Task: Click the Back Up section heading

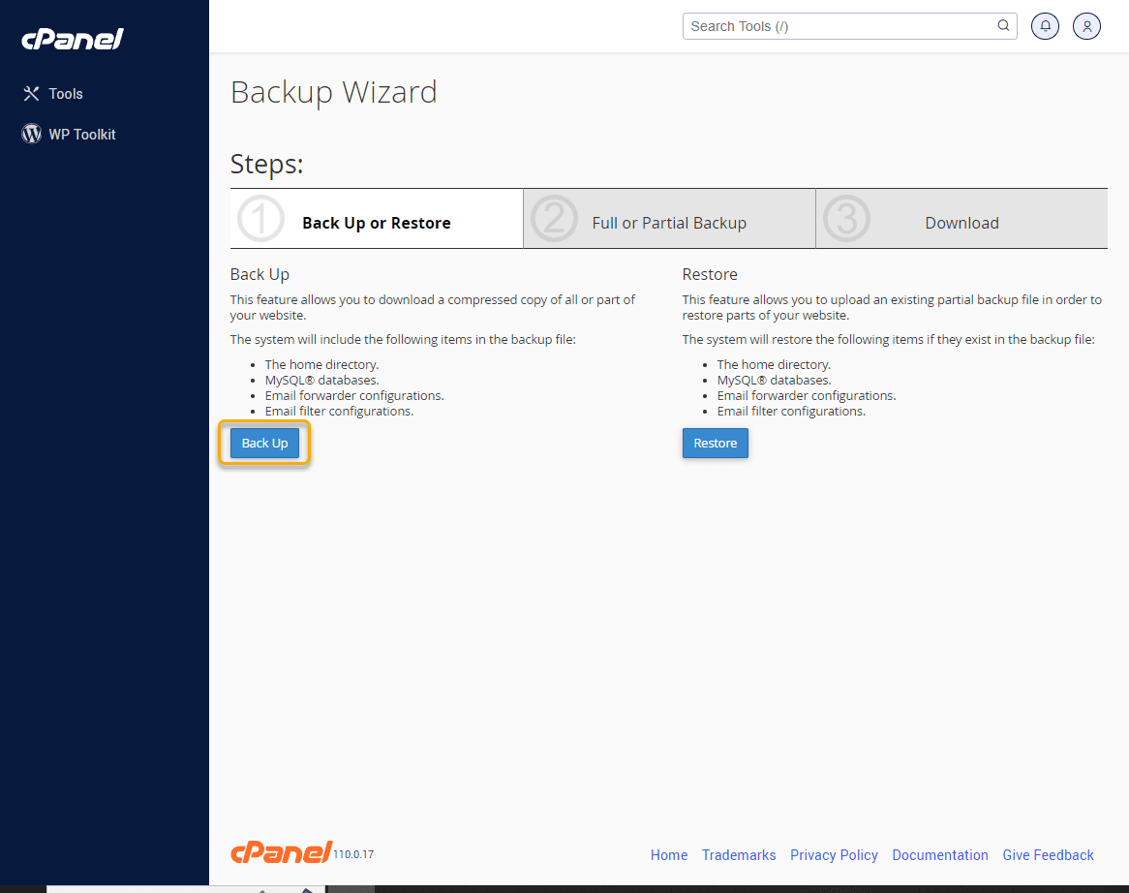Action: (x=259, y=274)
